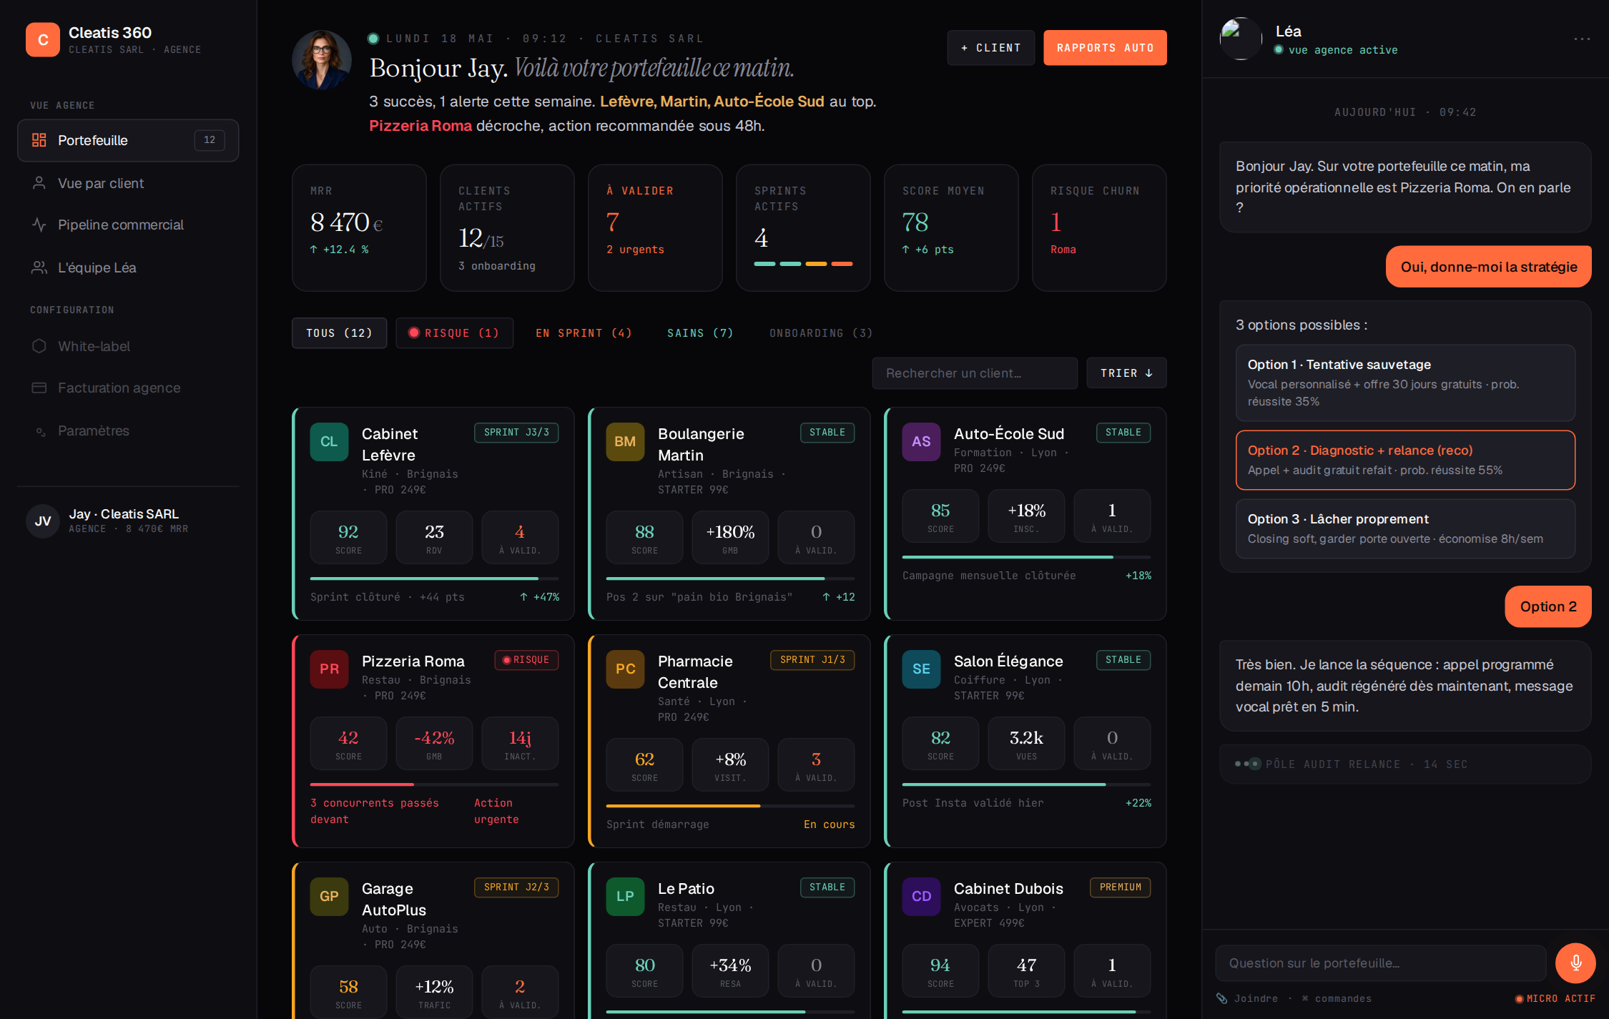Click the Rapports Auto button

1105,48
